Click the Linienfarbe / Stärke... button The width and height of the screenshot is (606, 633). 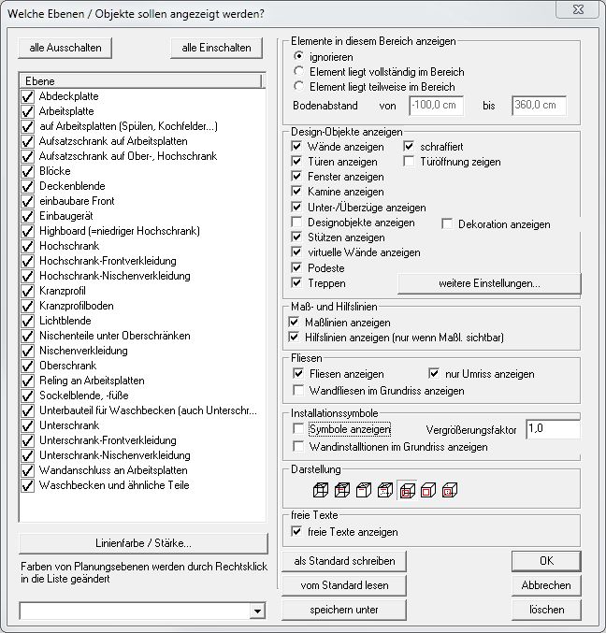[x=143, y=543]
